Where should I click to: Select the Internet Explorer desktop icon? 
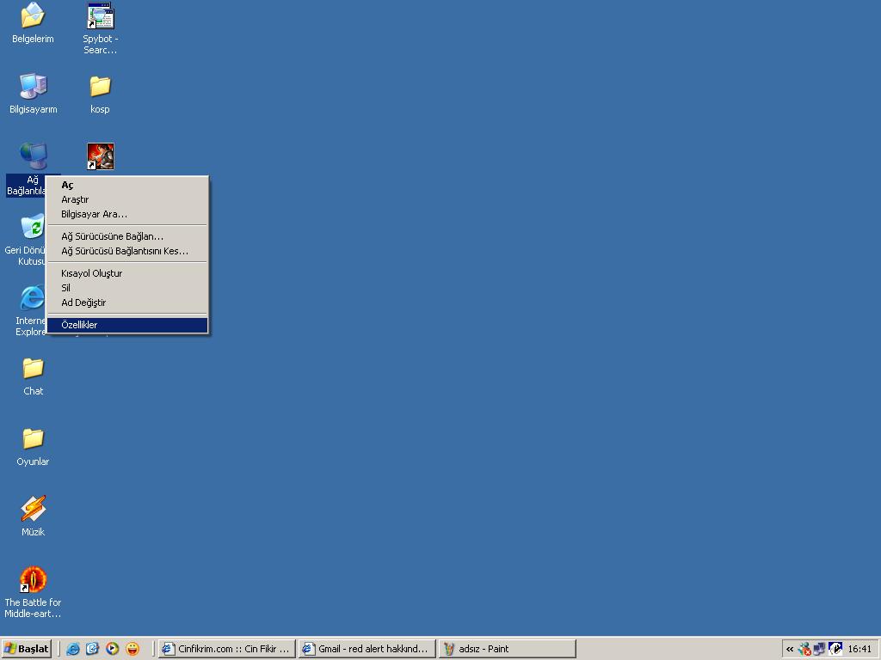coord(32,297)
